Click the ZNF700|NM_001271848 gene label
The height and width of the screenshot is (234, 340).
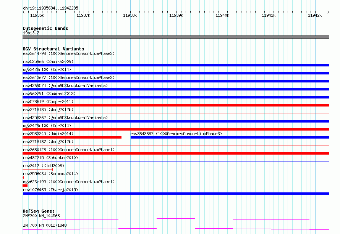pos(45,225)
